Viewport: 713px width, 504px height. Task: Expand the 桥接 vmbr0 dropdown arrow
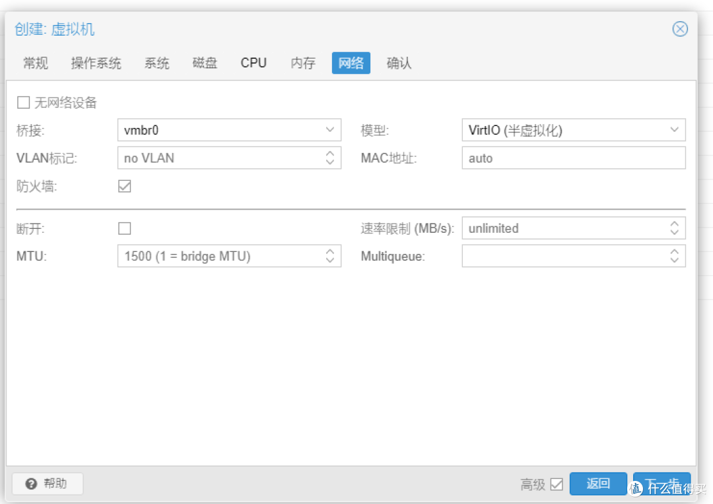click(x=330, y=130)
